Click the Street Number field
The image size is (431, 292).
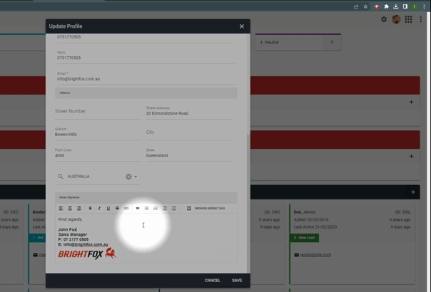click(98, 111)
